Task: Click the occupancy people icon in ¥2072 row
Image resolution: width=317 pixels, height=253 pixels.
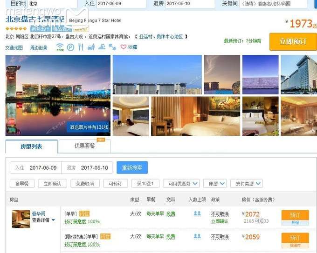Action: coord(197,213)
